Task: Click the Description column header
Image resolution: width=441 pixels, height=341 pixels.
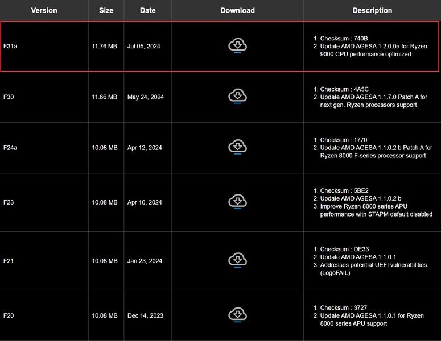Action: 372,10
